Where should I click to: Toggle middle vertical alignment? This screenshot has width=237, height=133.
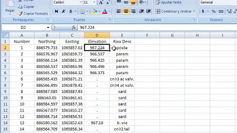[126, 3]
